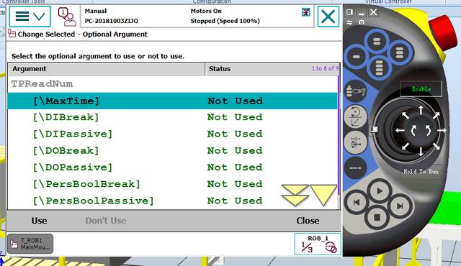461x266 pixels.
Task: Open the T_ROB1 MainMou... task button
Action: pyautogui.click(x=30, y=244)
